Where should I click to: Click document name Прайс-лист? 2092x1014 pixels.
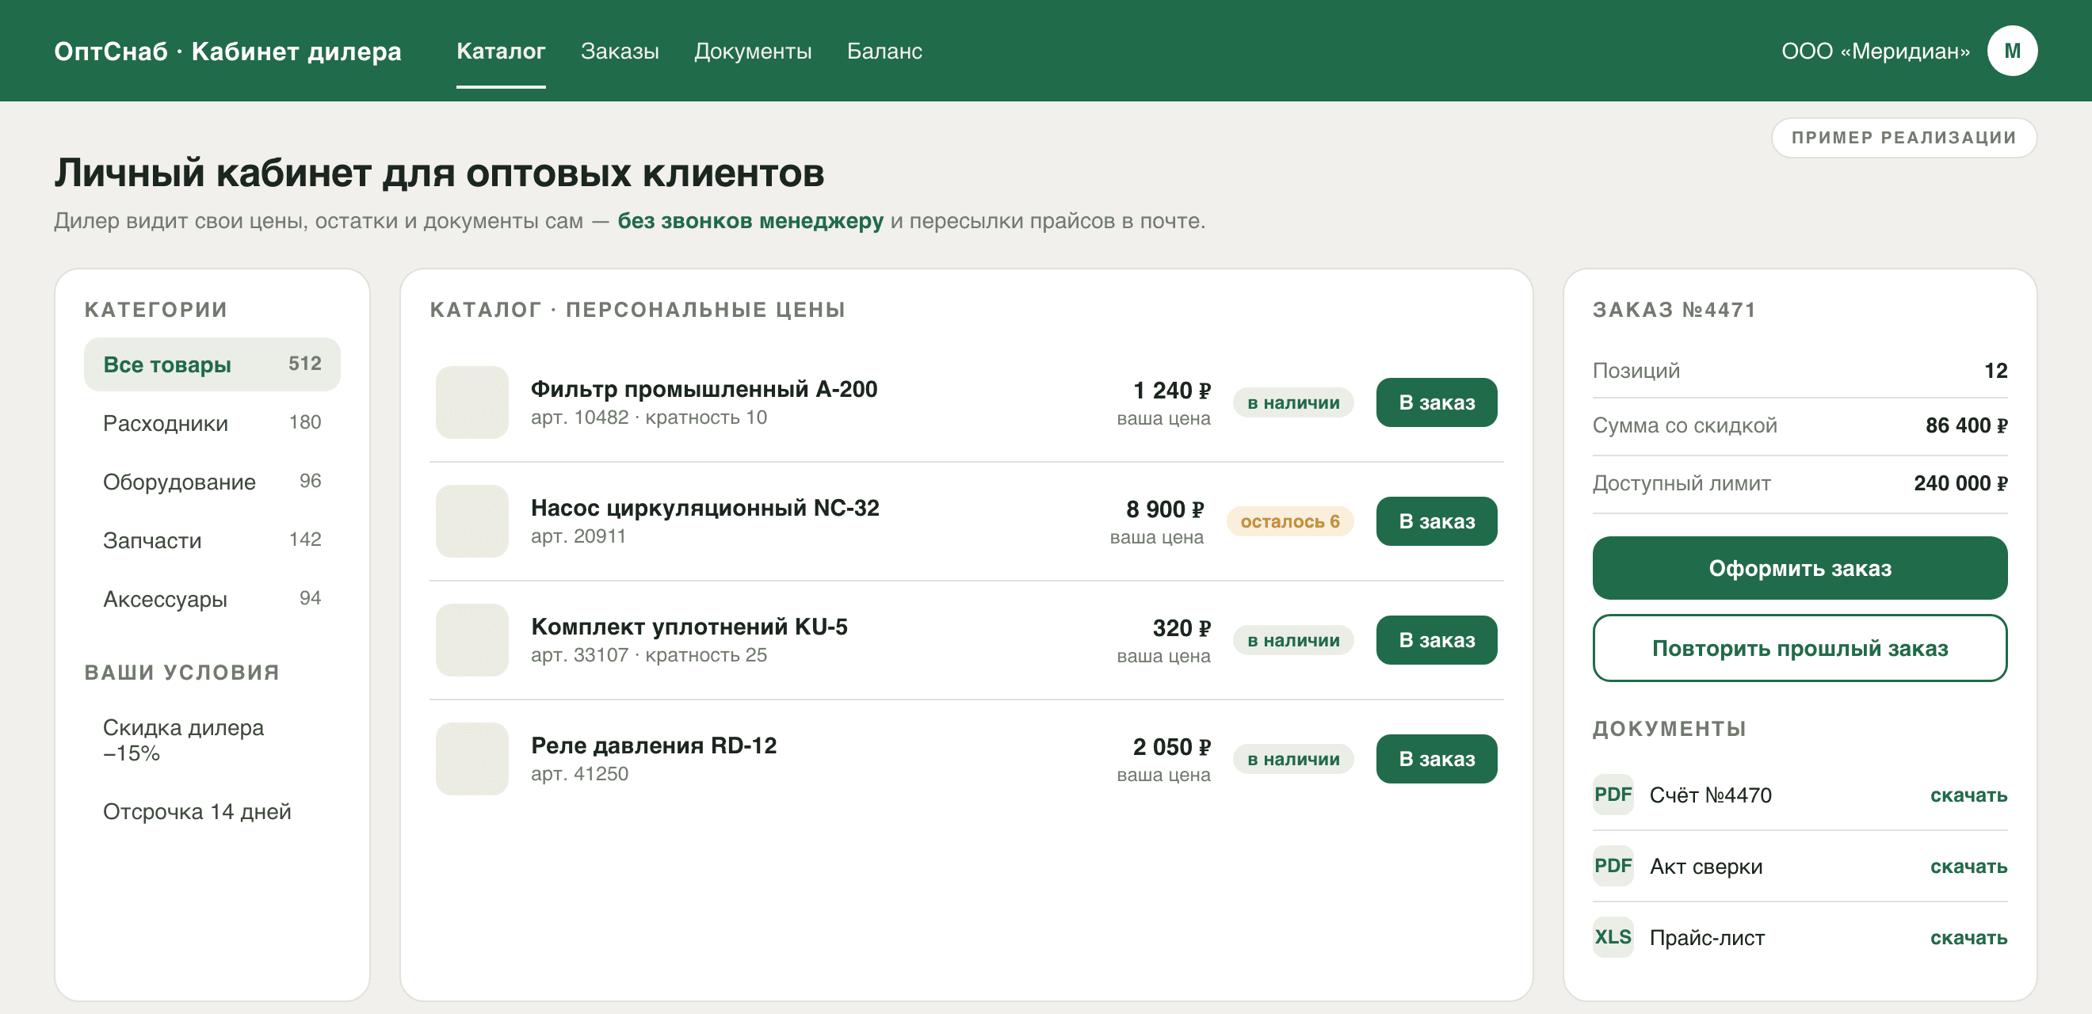click(1707, 938)
